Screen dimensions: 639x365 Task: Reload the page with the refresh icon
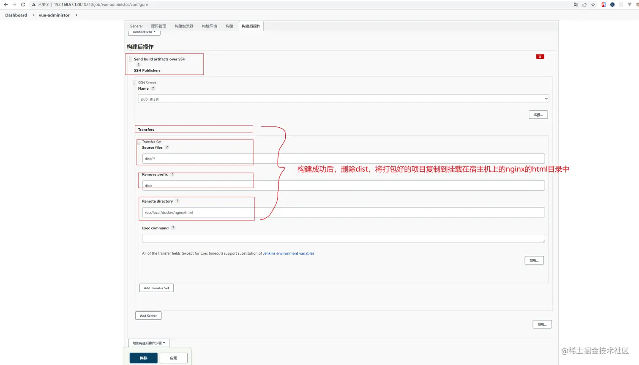[23, 5]
